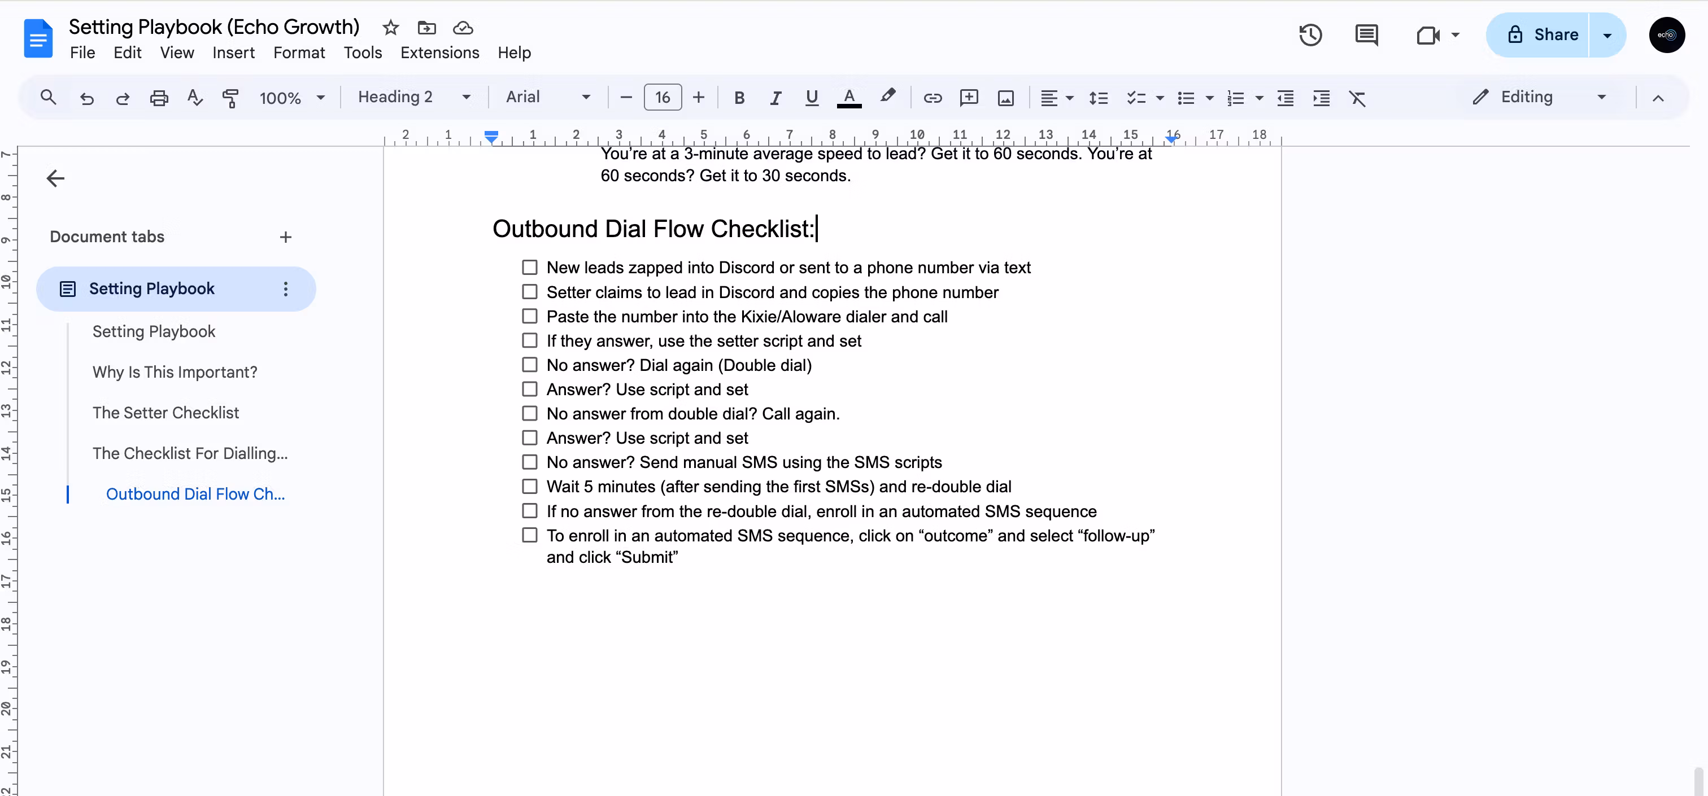
Task: Open the Heading 2 style dropdown
Action: click(414, 98)
